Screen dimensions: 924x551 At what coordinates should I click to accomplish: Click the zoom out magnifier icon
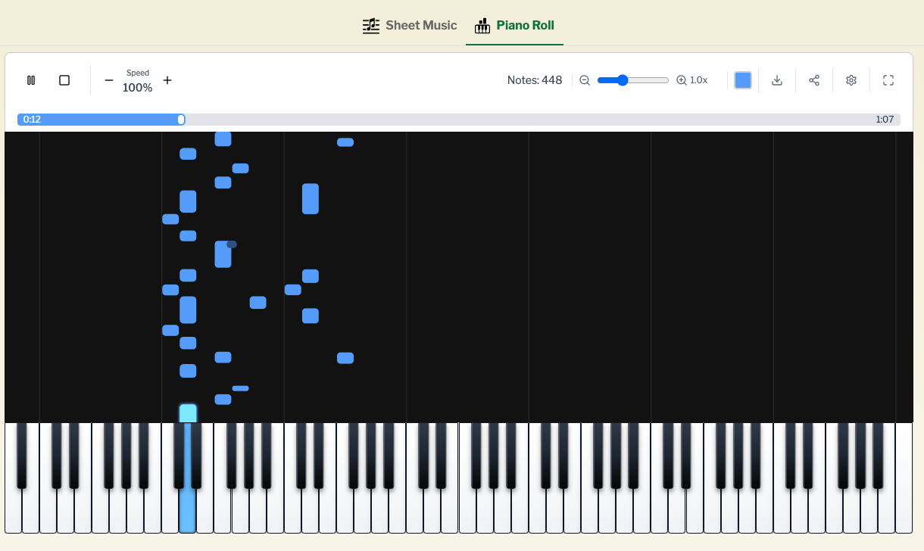(585, 80)
